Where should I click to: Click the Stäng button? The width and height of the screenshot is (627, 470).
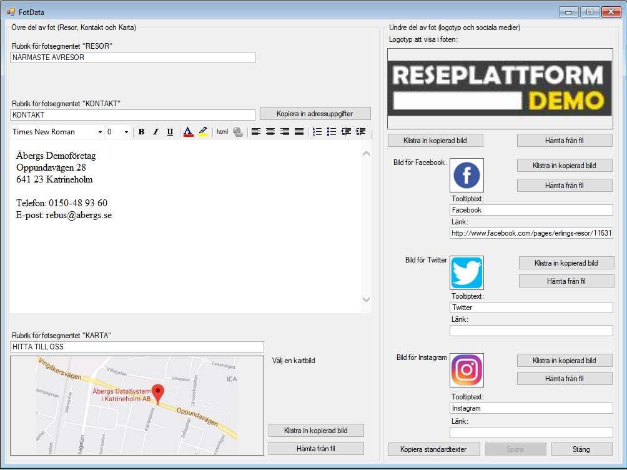point(582,449)
